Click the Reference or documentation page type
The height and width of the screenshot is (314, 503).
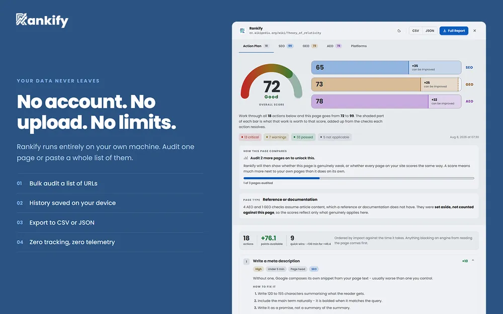(x=290, y=199)
